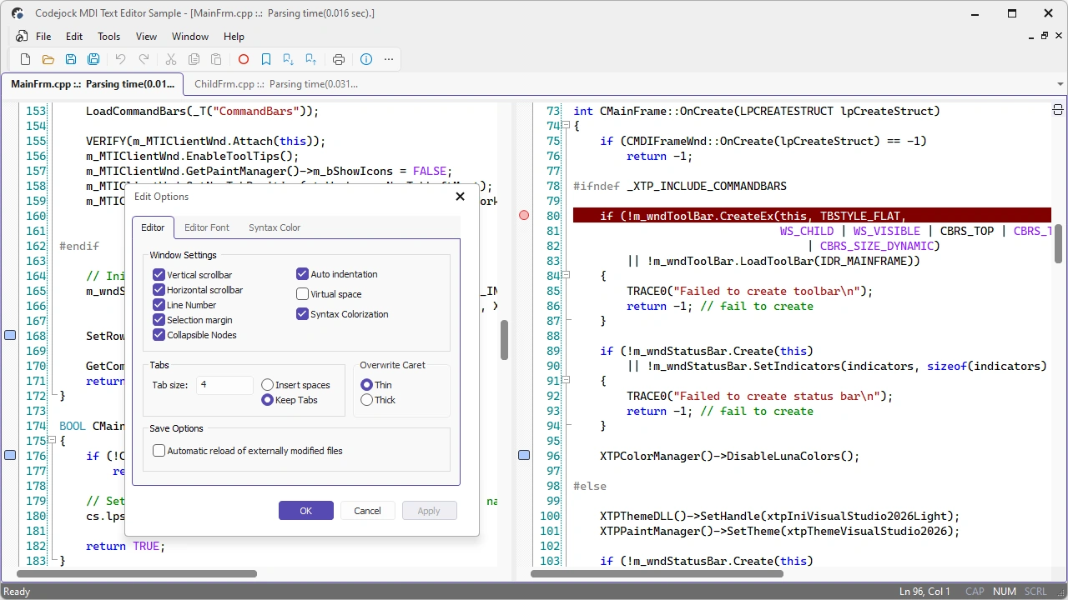Viewport: 1068px width, 600px height.
Task: Click the Cancel button
Action: tap(368, 511)
